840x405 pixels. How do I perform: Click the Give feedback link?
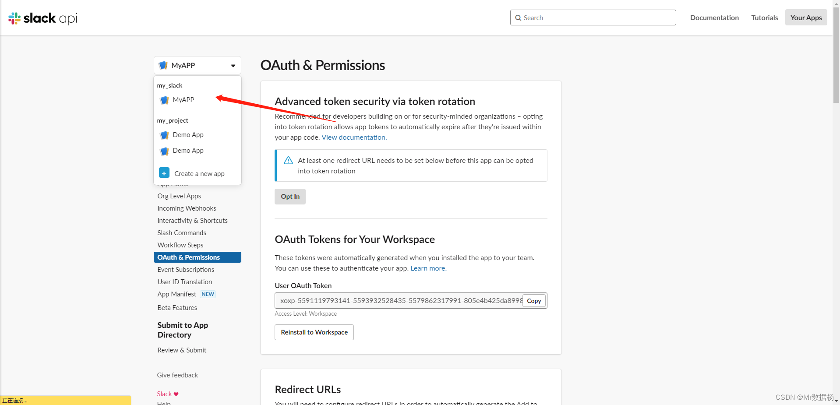coord(177,375)
